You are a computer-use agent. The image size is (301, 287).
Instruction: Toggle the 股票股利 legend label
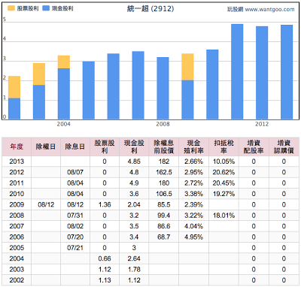pyautogui.click(x=28, y=8)
